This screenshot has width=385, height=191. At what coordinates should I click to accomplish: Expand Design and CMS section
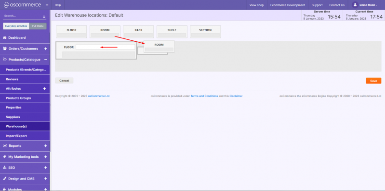tap(45, 179)
